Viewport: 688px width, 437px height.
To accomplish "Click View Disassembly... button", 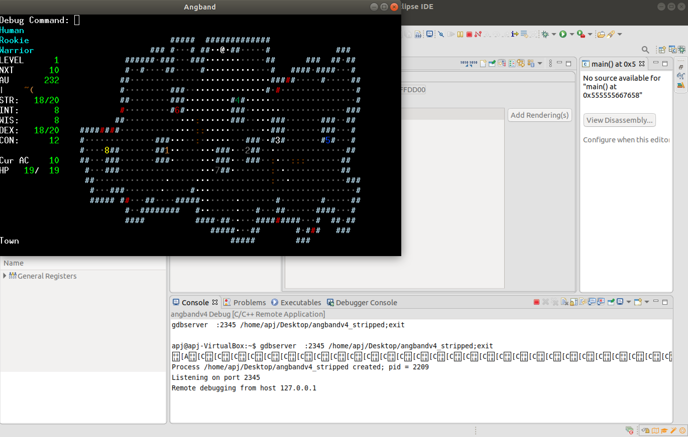I will [619, 120].
